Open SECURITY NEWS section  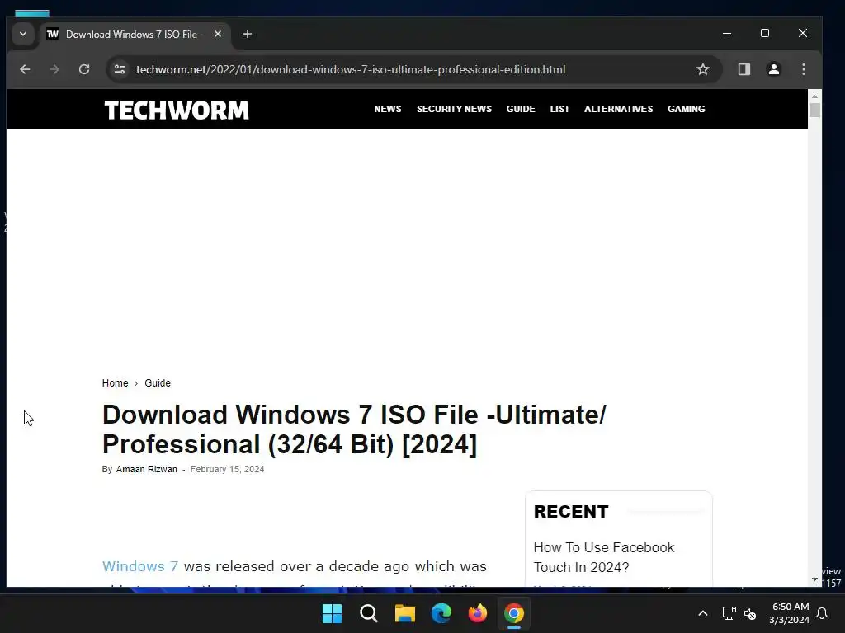[454, 109]
